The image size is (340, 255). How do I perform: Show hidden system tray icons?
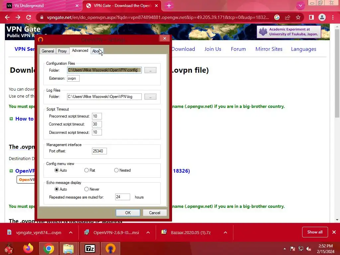click(x=285, y=249)
